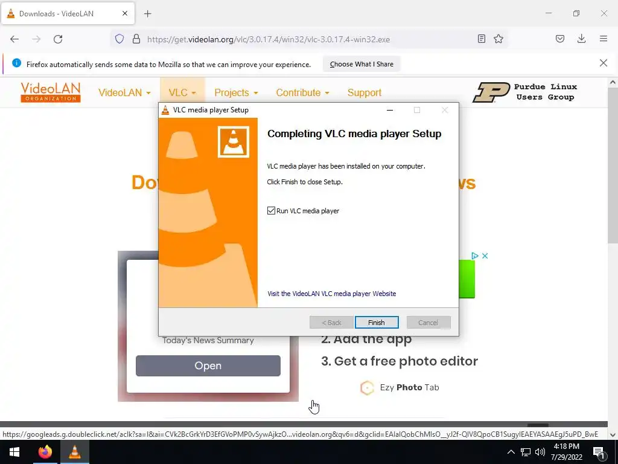Click the page vertical scrollbar thumb
This screenshot has height=464, width=618.
coord(613,166)
